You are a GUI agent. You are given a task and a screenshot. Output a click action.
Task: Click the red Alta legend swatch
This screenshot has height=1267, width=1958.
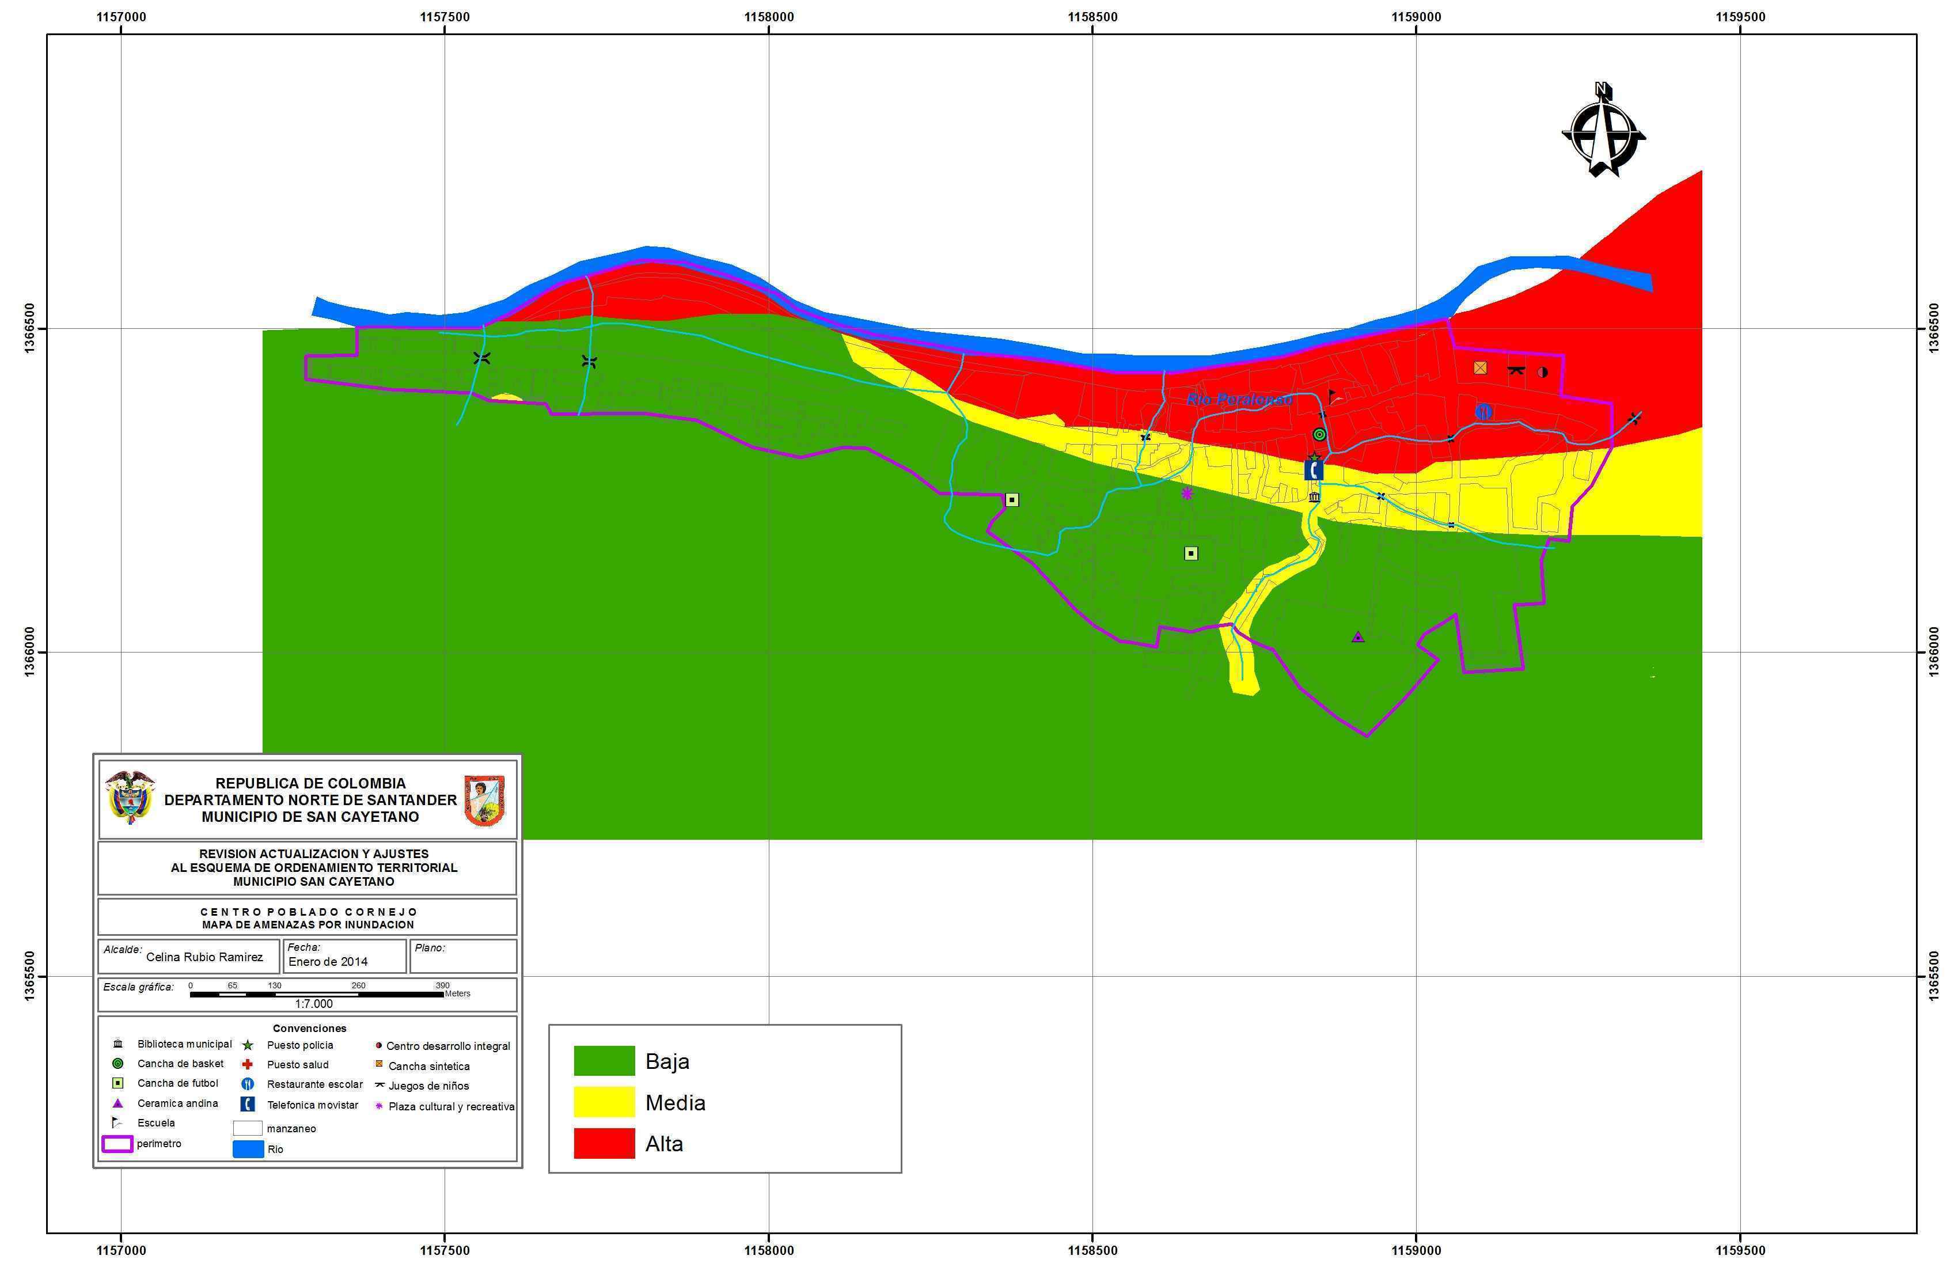point(604,1144)
